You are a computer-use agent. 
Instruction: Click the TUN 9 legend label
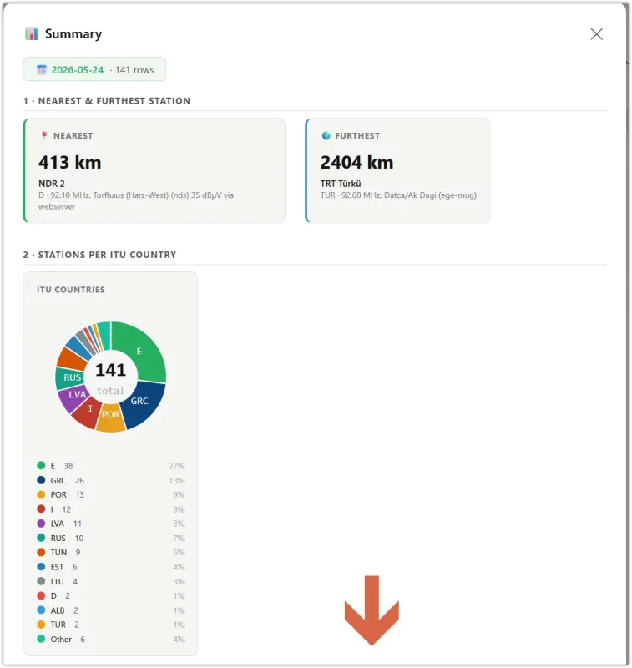point(66,553)
